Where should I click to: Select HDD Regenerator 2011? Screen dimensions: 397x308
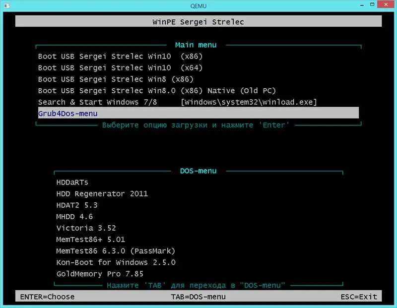point(102,194)
